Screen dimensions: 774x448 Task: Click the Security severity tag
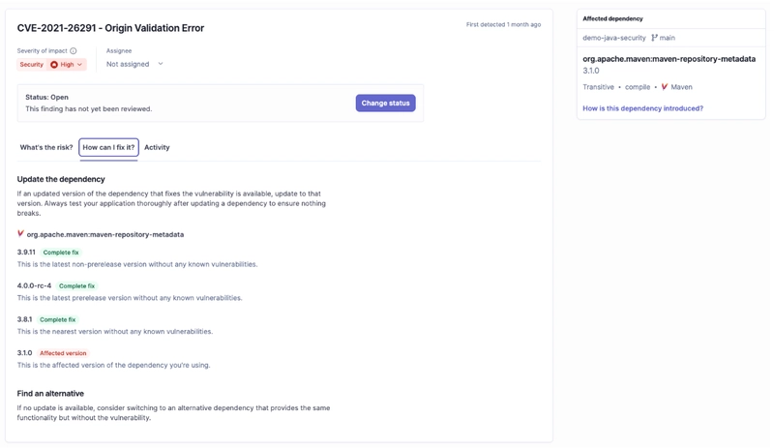tap(32, 65)
